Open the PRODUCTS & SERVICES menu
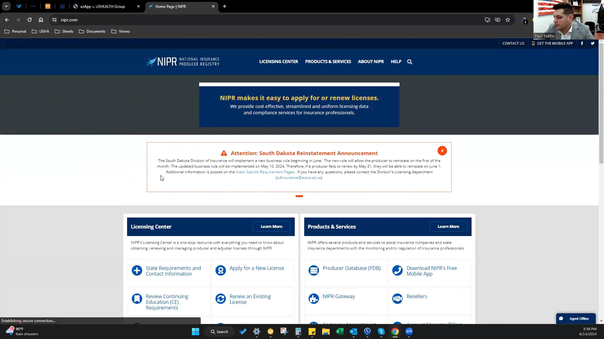 (x=328, y=62)
